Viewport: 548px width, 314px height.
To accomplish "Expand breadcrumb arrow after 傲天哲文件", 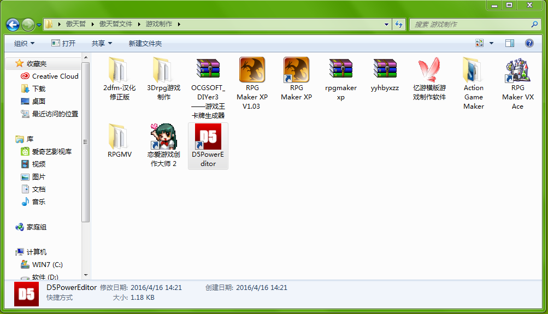I will [139, 24].
